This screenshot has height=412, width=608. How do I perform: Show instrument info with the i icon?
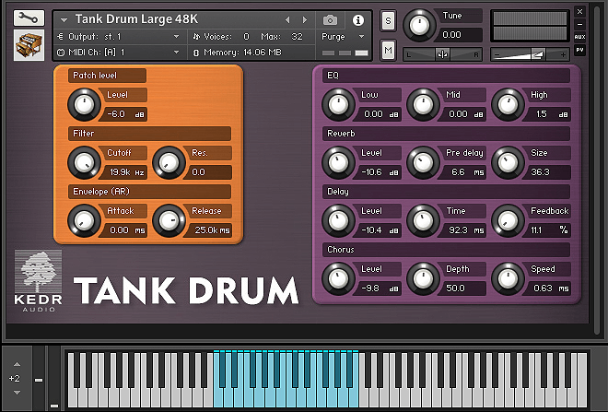[358, 20]
